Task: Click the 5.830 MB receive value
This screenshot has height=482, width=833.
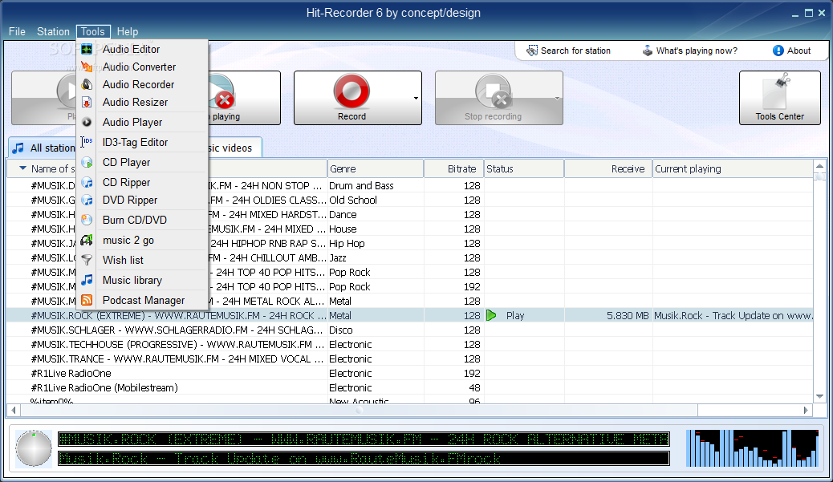Action: click(x=628, y=315)
